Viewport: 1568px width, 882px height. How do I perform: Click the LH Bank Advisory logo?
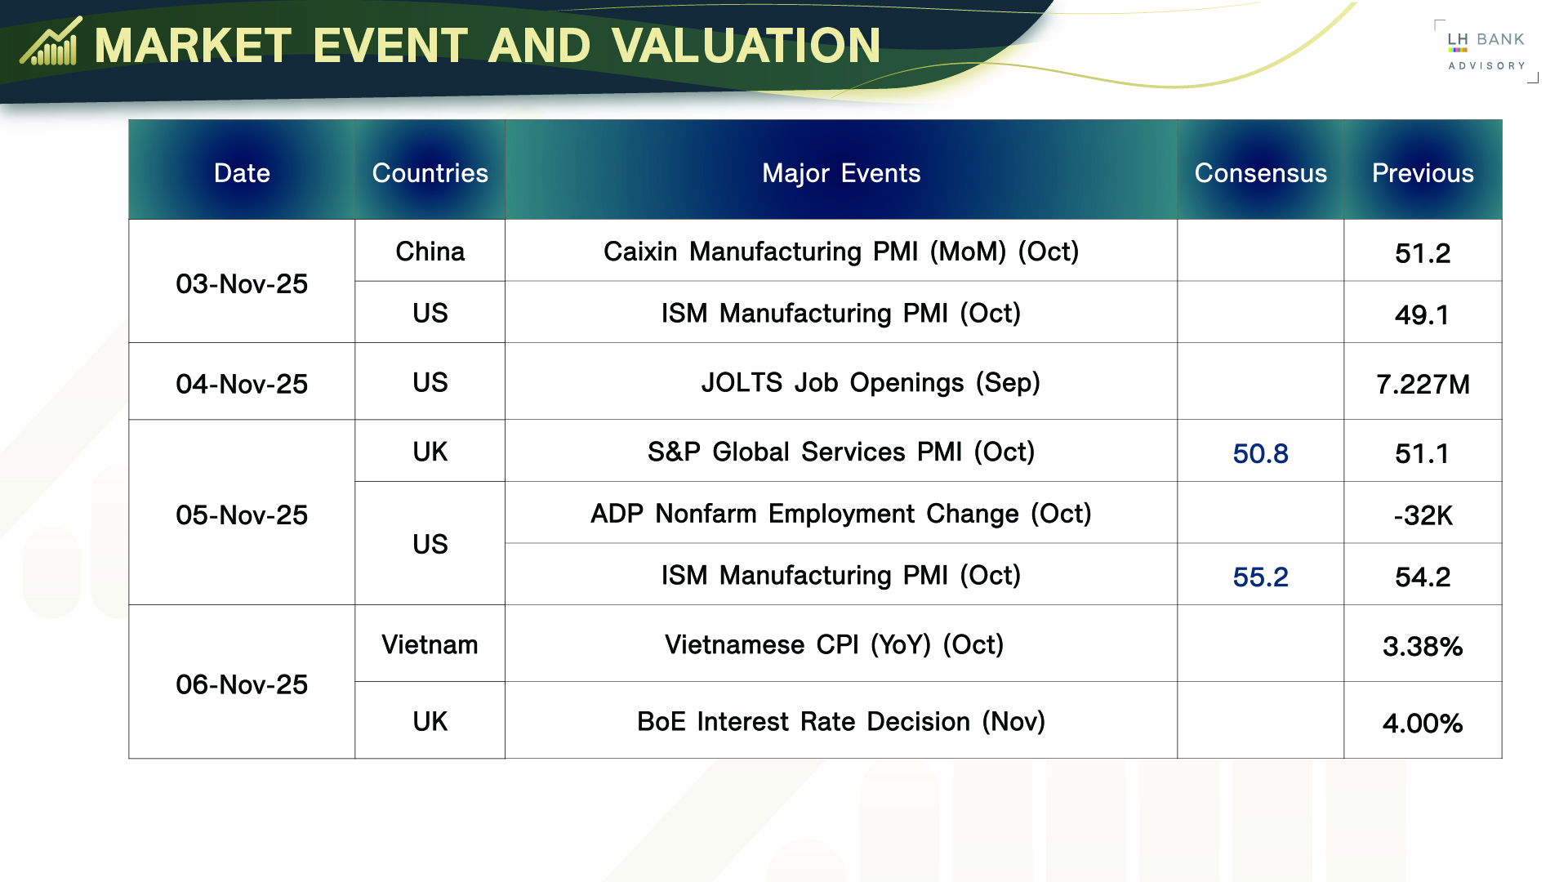pos(1486,51)
